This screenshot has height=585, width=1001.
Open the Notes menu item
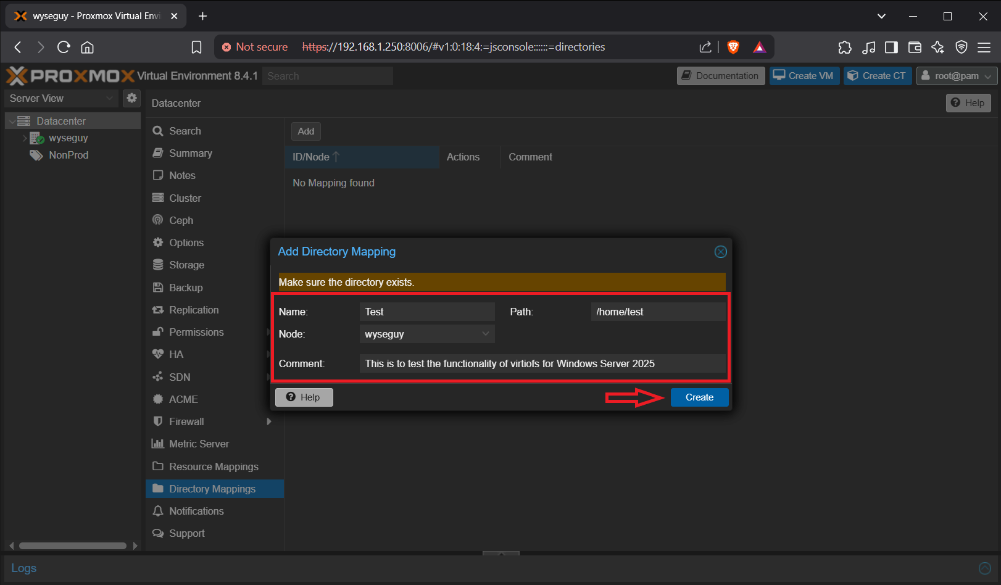click(x=214, y=175)
